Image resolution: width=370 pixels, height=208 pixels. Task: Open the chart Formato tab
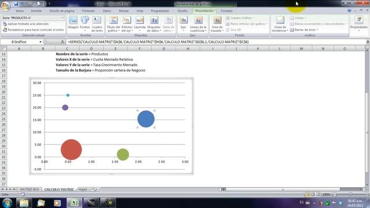[x=227, y=11]
